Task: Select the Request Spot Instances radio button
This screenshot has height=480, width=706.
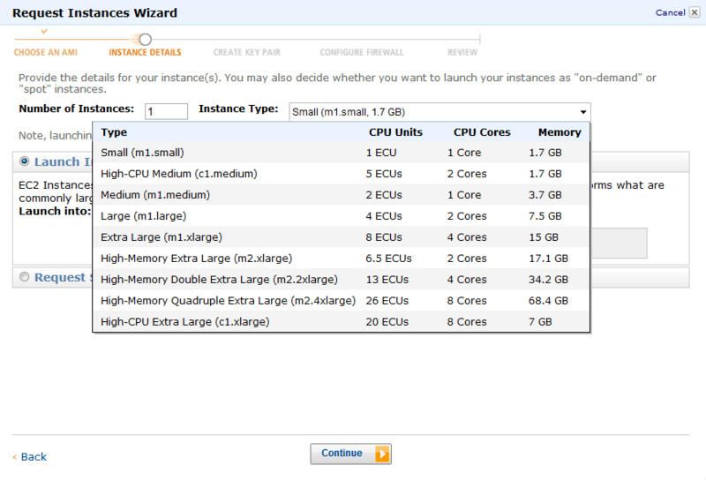Action: [x=25, y=277]
